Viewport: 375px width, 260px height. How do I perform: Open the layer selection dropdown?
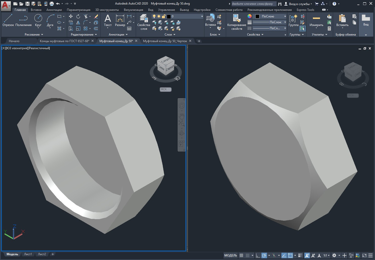177,16
